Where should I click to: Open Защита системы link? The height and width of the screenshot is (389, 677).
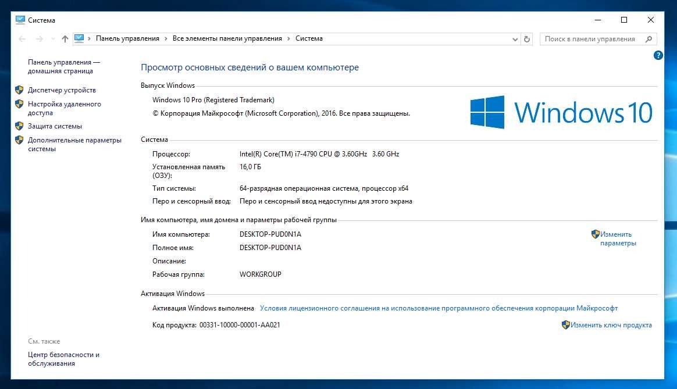click(55, 126)
